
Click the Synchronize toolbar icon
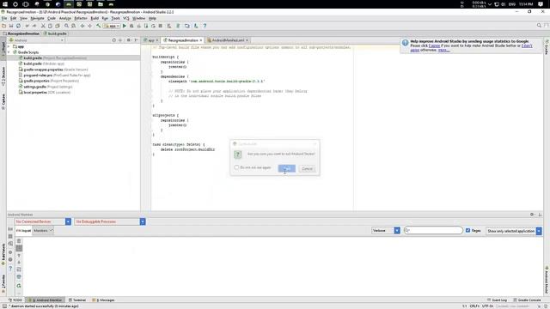tap(18, 26)
